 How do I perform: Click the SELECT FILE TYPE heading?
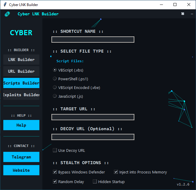point(82,51)
